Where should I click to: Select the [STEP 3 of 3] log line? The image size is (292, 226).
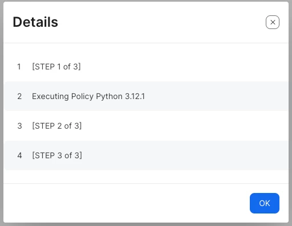coord(57,155)
